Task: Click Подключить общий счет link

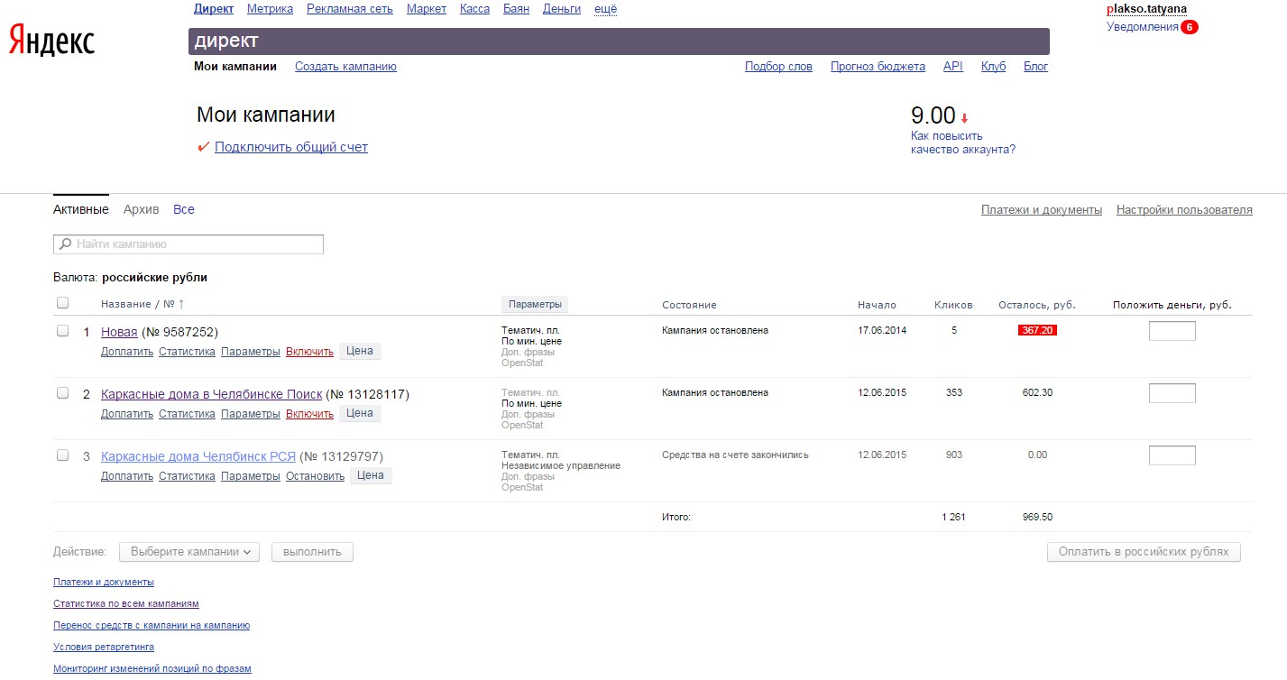Action: click(291, 147)
